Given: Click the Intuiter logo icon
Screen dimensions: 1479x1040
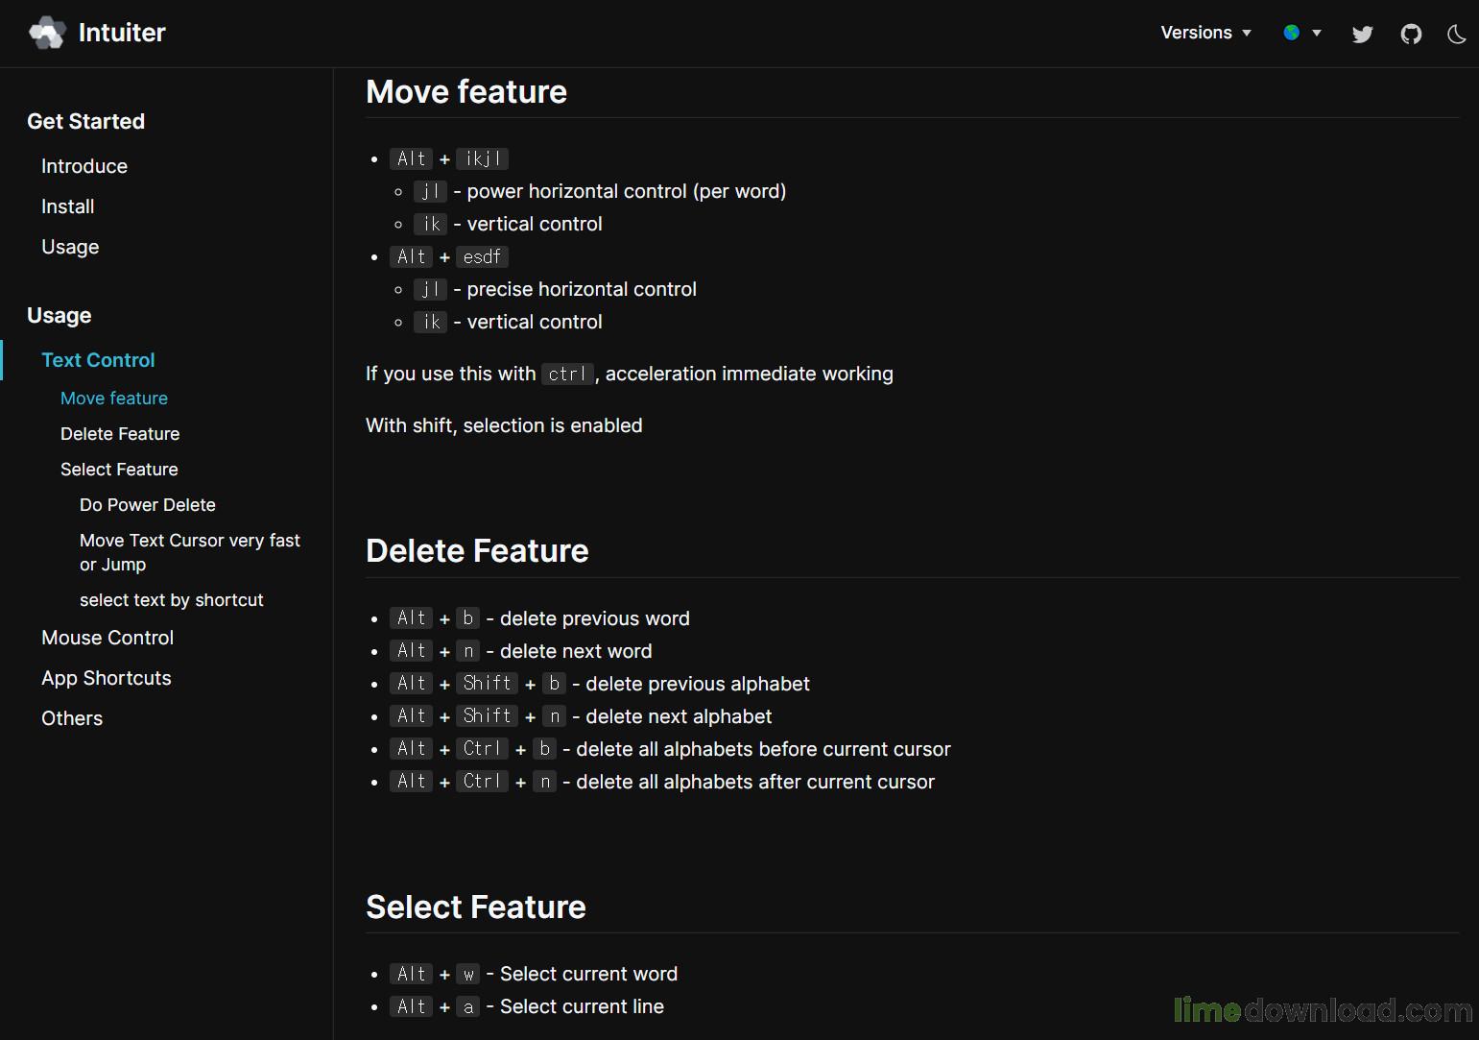Looking at the screenshot, I should pyautogui.click(x=47, y=33).
